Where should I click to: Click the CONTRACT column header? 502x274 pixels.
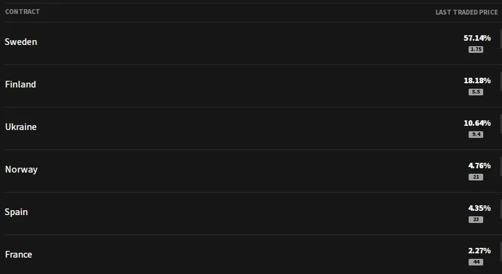click(22, 12)
